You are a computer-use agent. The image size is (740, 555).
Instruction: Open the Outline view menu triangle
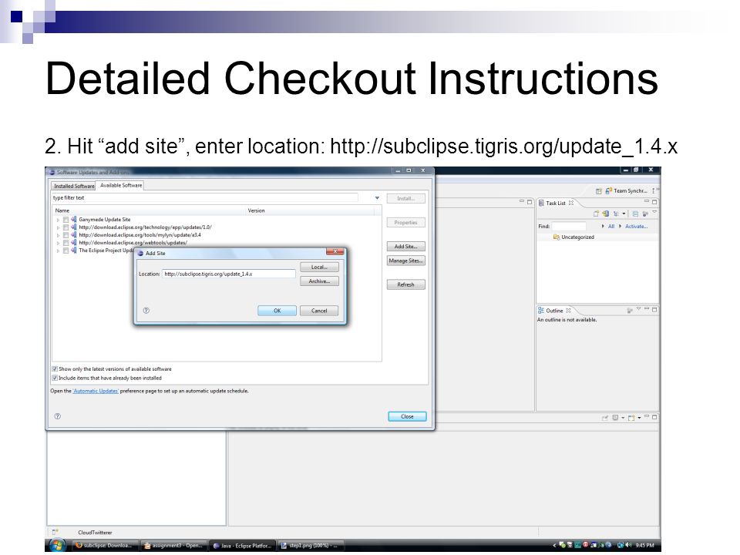click(638, 309)
